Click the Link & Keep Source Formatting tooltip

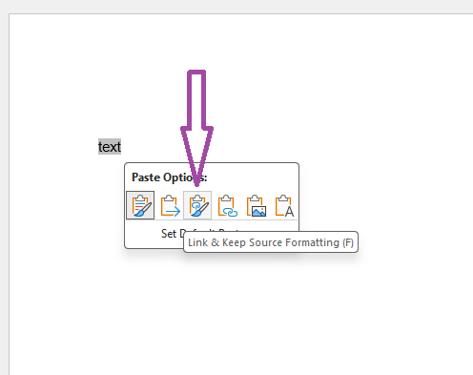point(271,242)
